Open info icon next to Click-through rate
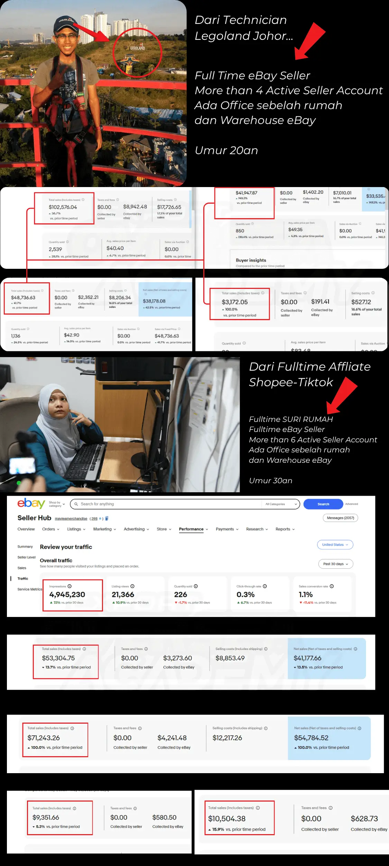The image size is (389, 866). [x=265, y=586]
